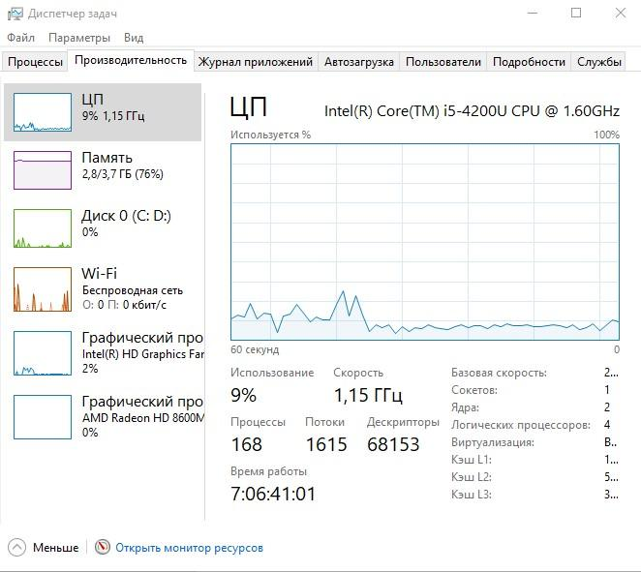Click the processor name Intel(R) Core(TM) i5-4200U
Viewport: 641px width, 572px height.
pyautogui.click(x=472, y=111)
